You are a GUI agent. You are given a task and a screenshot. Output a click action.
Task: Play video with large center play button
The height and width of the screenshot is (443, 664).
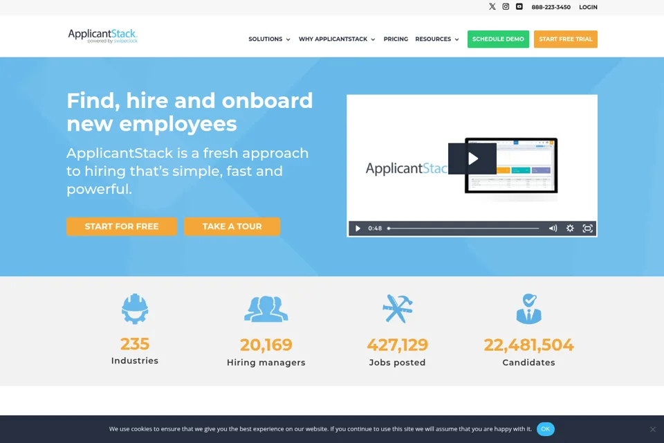click(472, 159)
